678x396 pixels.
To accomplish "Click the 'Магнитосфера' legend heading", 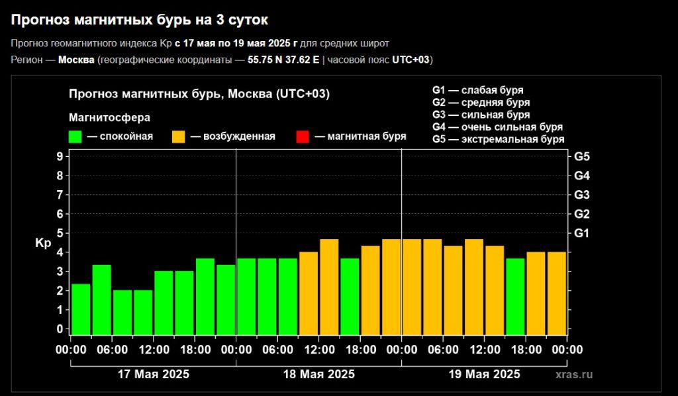I will tap(109, 118).
